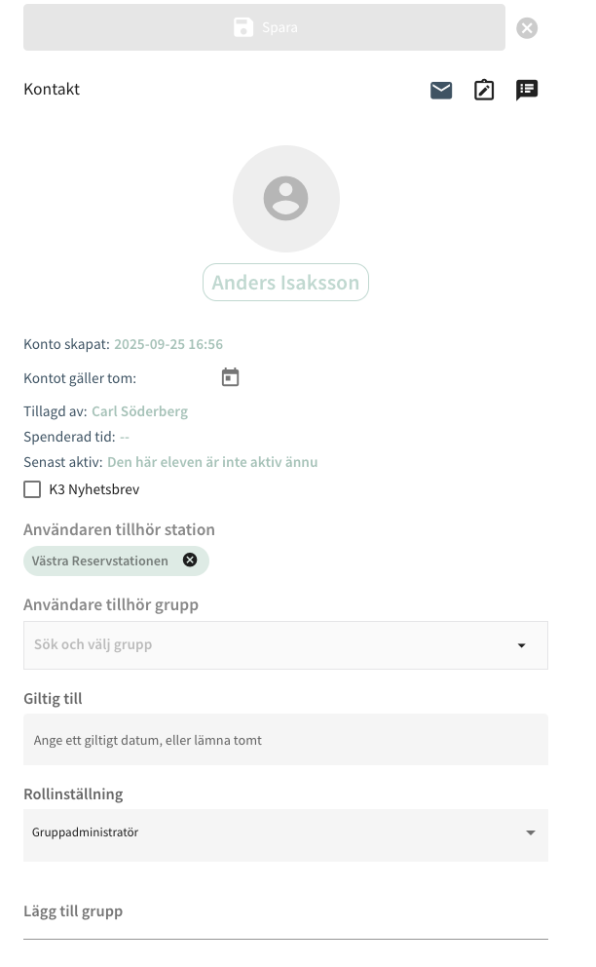Screen dimensions: 596x967
Task: Click the floppy disk save icon
Action: [243, 27]
